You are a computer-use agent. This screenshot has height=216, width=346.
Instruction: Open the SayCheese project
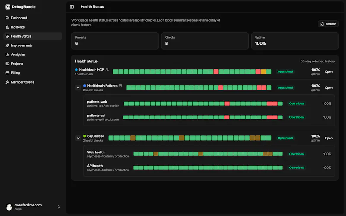(x=329, y=138)
